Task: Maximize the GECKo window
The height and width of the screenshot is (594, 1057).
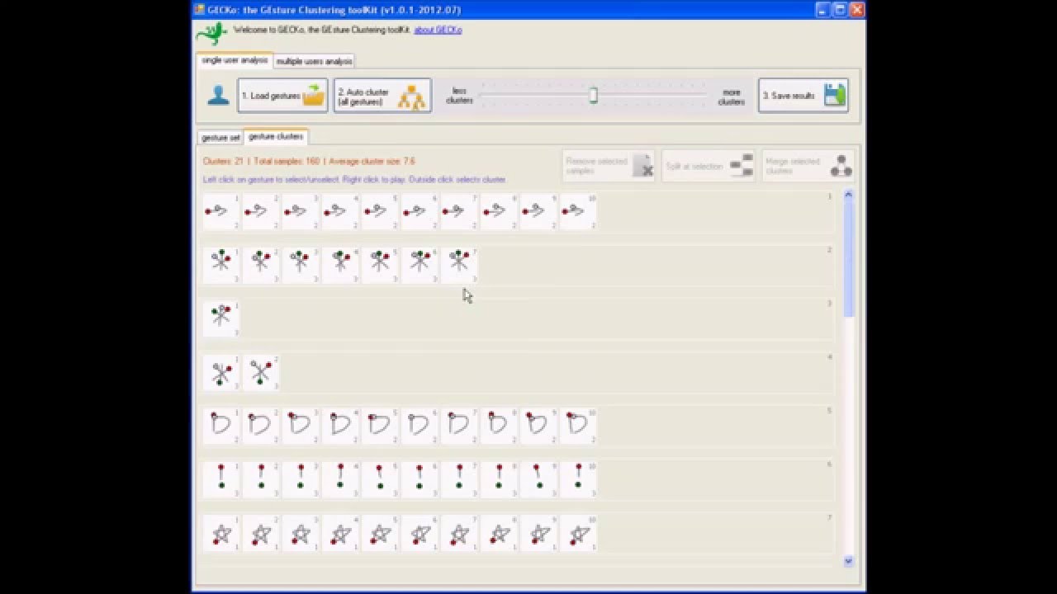Action: click(x=840, y=10)
